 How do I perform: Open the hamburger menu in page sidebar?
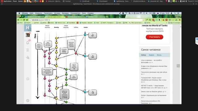coord(28,50)
